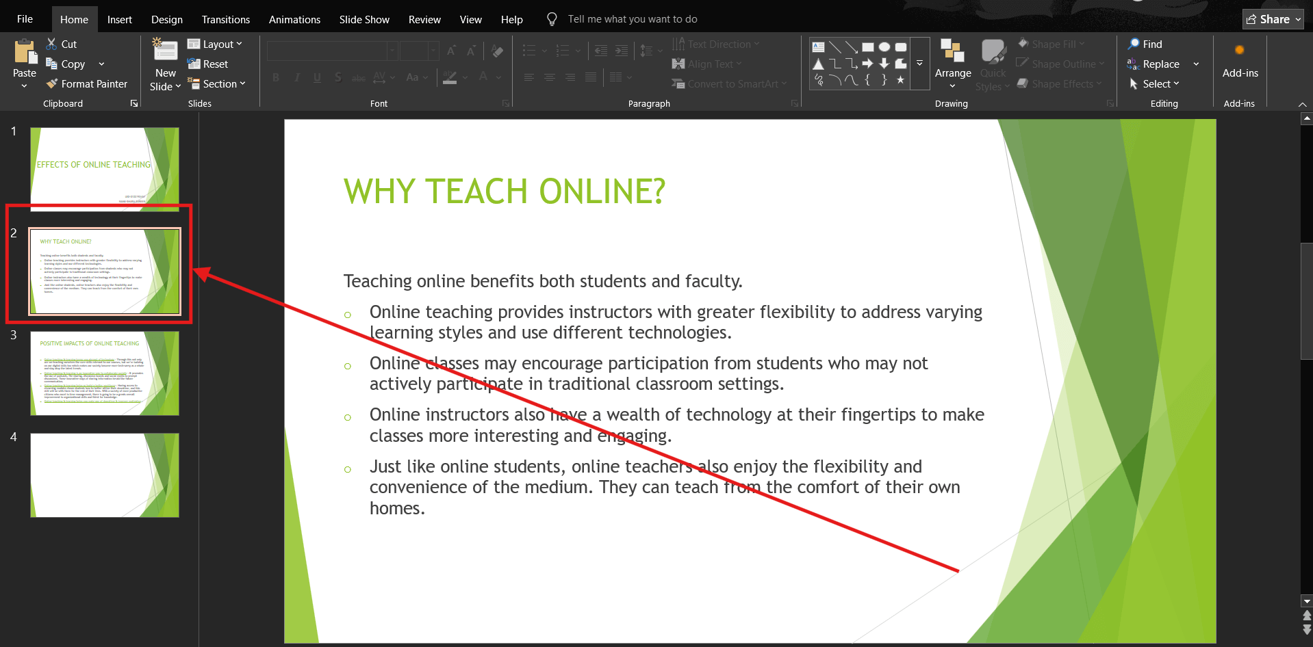This screenshot has height=647, width=1313.
Task: Select the Oval shape tool
Action: point(884,47)
